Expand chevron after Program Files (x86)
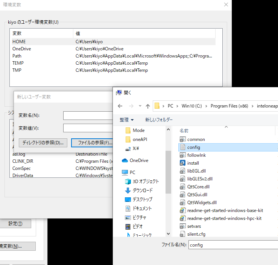Screen dimensions: 278x265 pyautogui.click(x=252, y=106)
